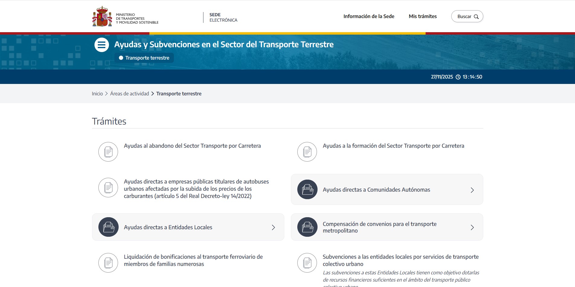Viewport: 575px width, 287px height.
Task: Click folder icon for Compensación de convenios
Action: [307, 227]
